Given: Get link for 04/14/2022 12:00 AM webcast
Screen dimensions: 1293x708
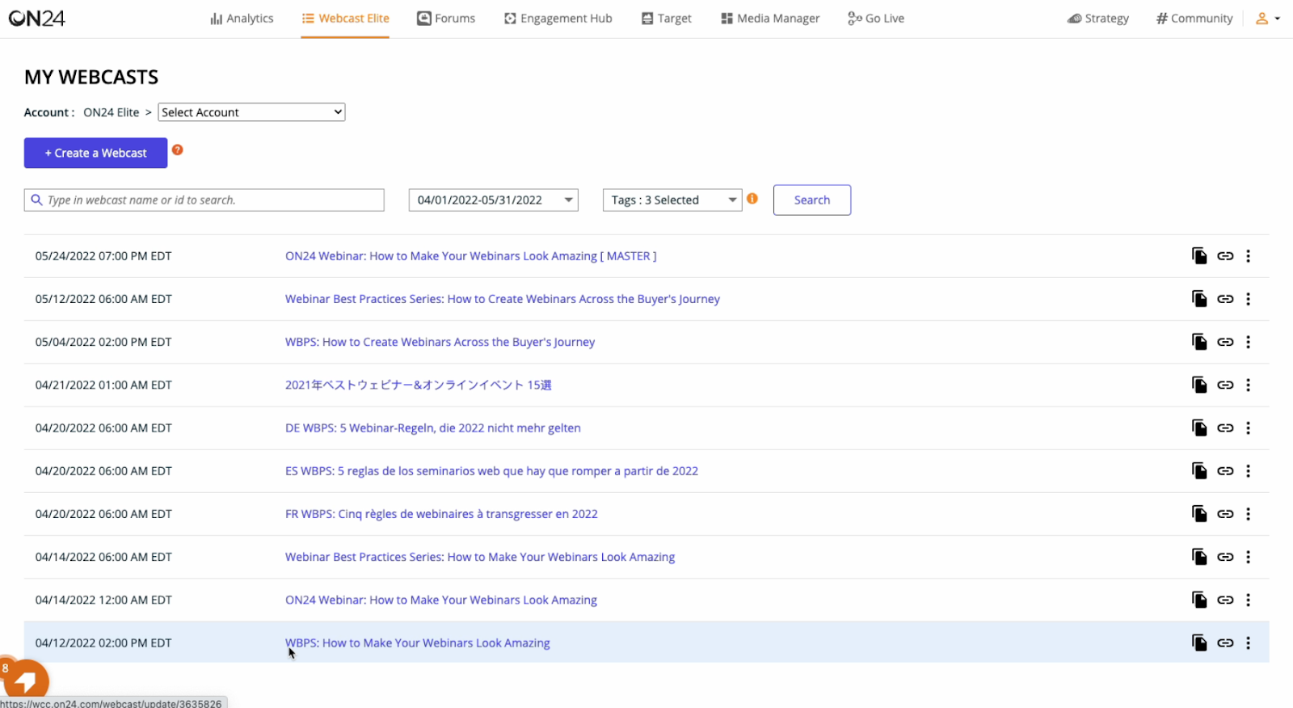Looking at the screenshot, I should point(1225,600).
